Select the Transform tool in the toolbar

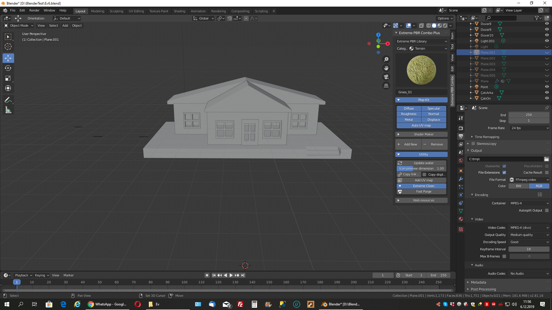click(8, 88)
